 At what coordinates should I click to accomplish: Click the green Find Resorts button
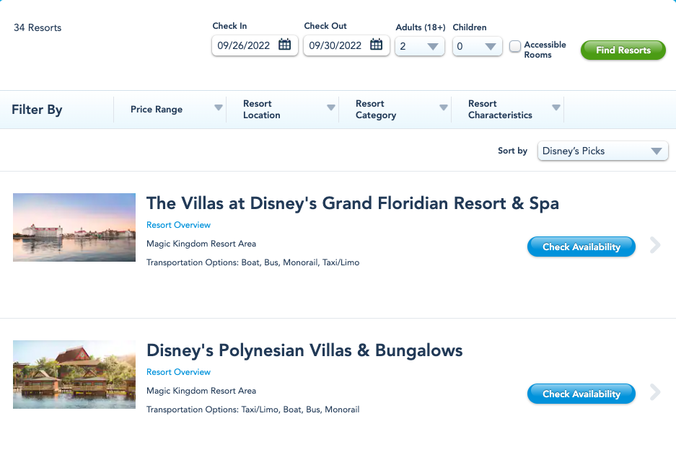(x=623, y=50)
